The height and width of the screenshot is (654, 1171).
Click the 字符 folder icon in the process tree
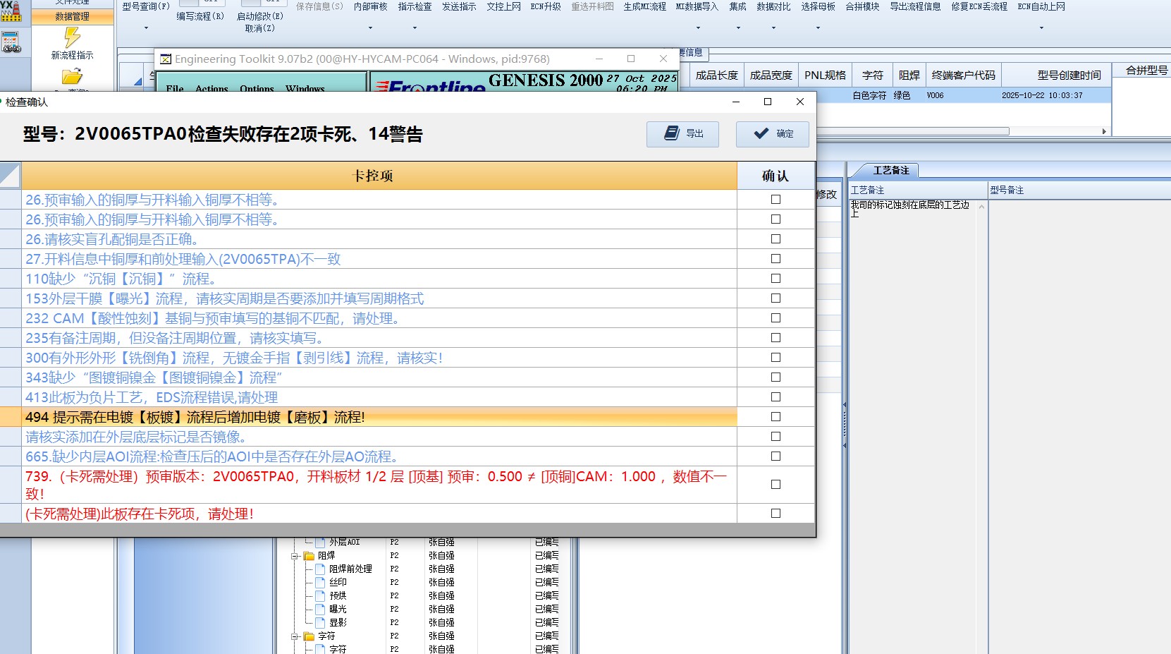[309, 636]
